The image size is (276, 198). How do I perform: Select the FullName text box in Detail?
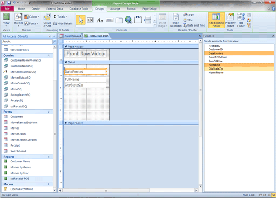[85, 79]
